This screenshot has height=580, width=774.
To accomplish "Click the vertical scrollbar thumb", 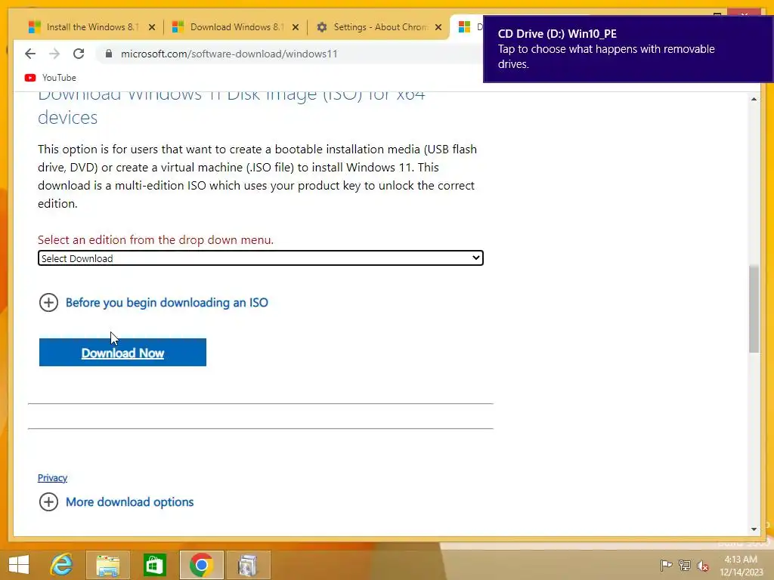I will 754,309.
